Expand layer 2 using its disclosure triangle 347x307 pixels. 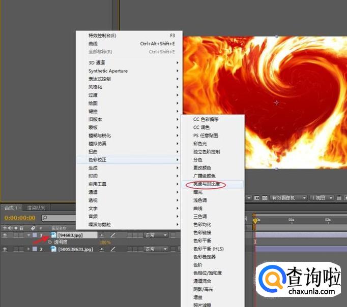28,249
